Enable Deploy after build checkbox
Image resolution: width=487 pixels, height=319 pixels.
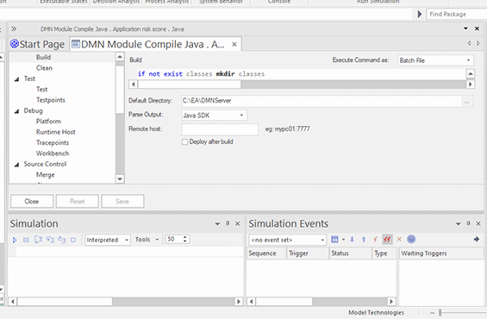coord(184,142)
